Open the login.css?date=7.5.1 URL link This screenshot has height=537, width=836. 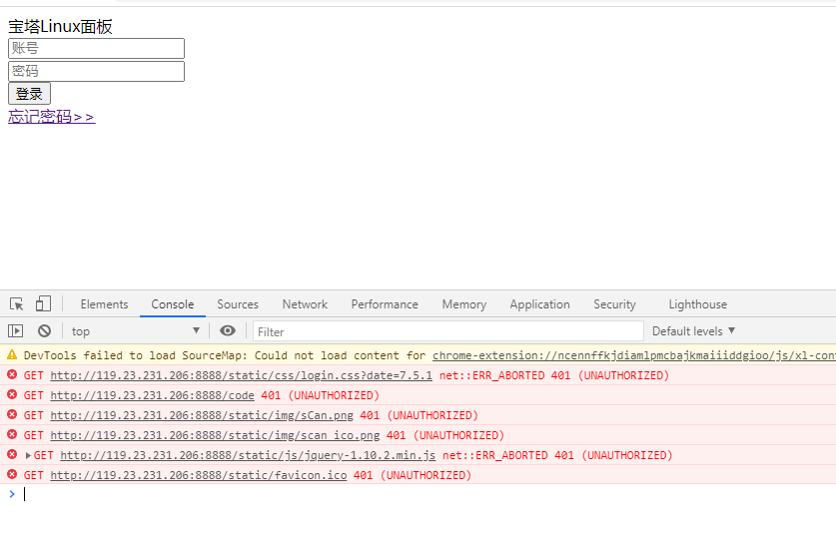tap(241, 375)
